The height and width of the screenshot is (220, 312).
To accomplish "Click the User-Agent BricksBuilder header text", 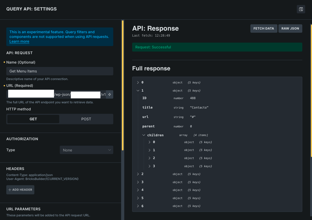I will click(42, 179).
